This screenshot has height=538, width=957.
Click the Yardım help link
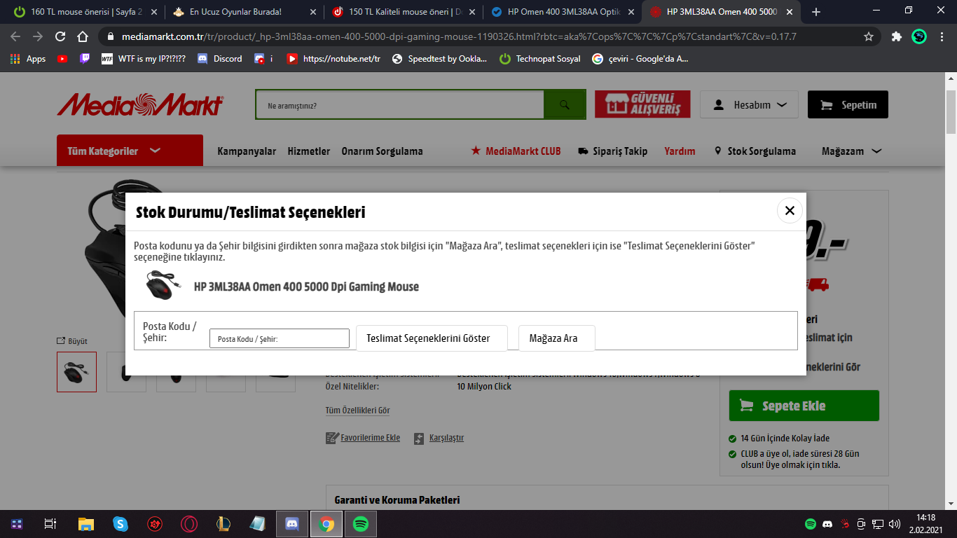(680, 151)
